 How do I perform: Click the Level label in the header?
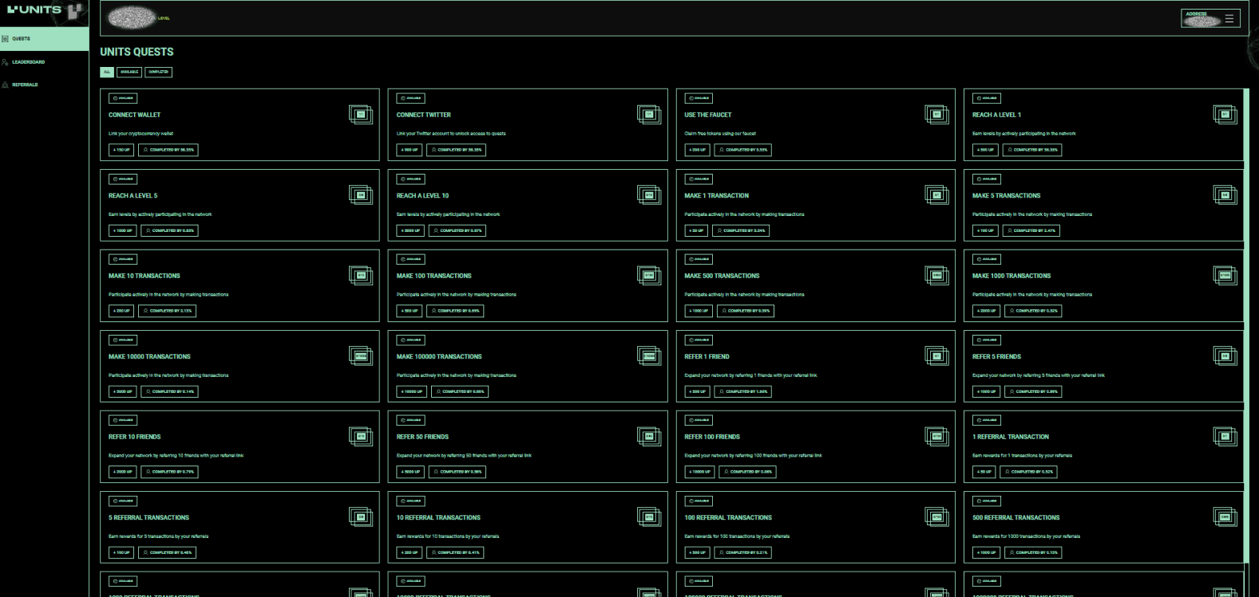click(x=164, y=18)
